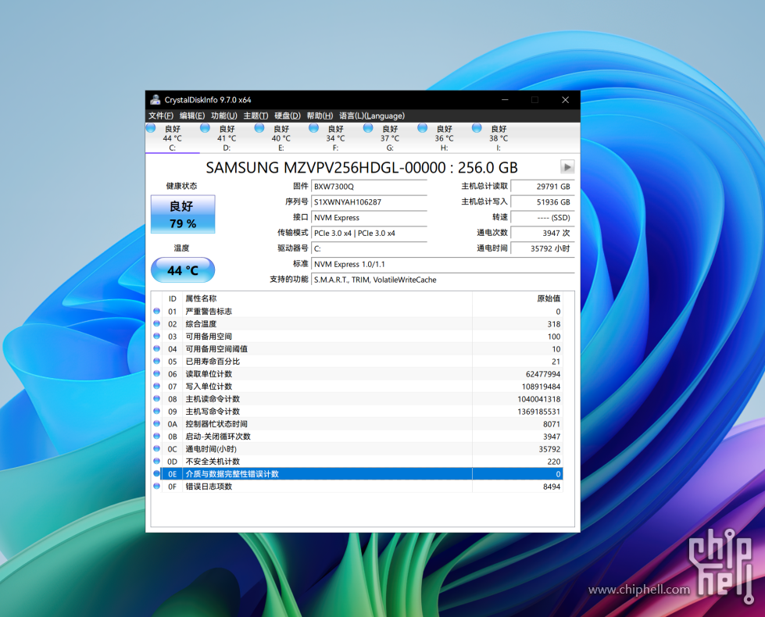Click the 属性名称 column header

(x=327, y=298)
